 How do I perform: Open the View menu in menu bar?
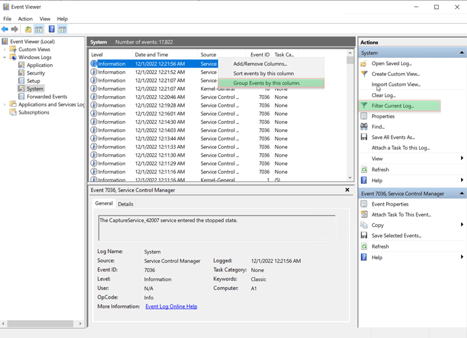(45, 19)
